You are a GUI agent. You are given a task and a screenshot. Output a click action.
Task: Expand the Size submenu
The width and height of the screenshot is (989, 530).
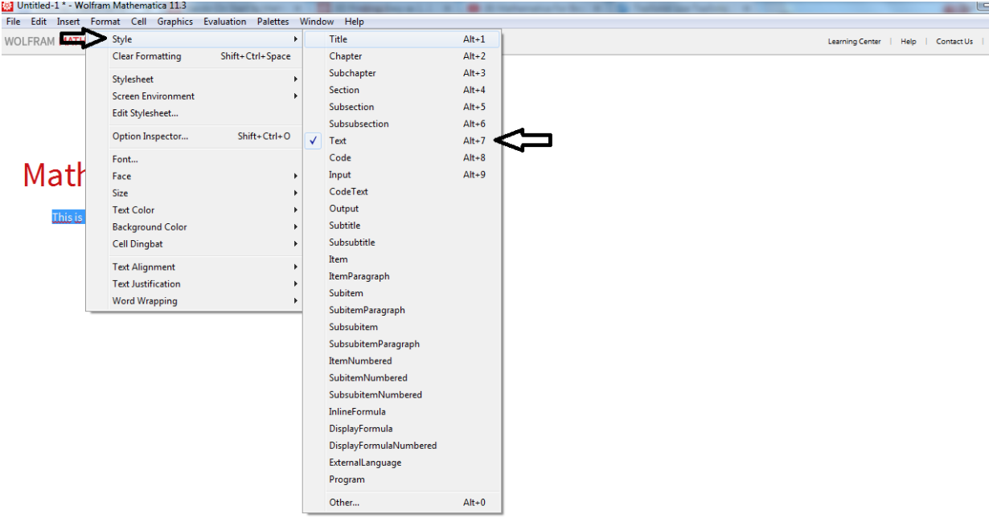click(195, 193)
